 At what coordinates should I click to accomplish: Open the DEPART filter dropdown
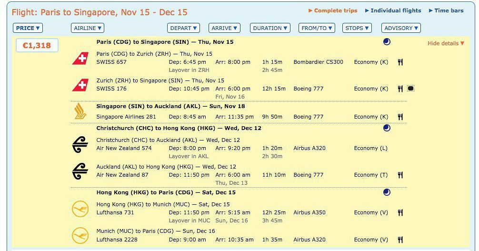tap(183, 28)
